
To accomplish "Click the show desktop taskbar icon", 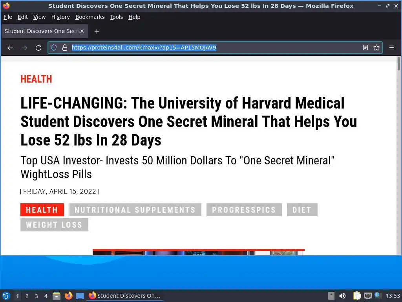I will click(80, 296).
